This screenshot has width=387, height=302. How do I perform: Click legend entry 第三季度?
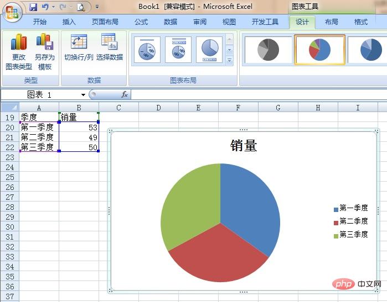click(350, 235)
